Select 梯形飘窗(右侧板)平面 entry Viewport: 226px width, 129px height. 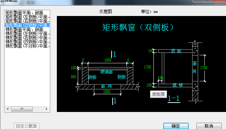pos(28,38)
